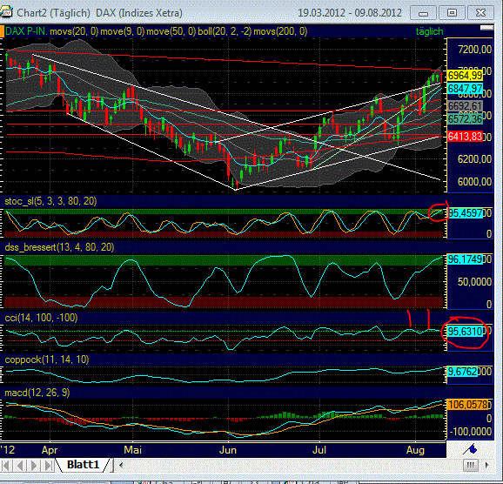Click the Apr label on time axis

click(50, 450)
